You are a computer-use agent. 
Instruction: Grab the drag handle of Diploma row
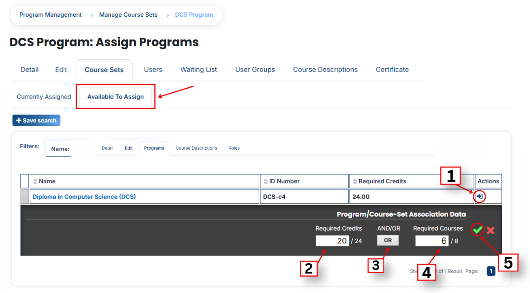tap(24, 197)
